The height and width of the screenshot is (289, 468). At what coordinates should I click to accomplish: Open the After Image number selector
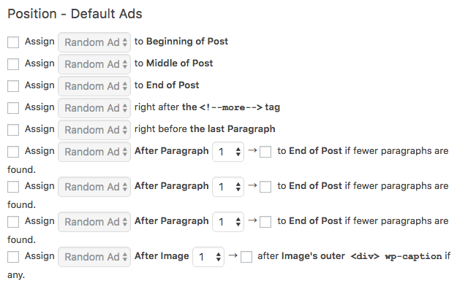208,257
